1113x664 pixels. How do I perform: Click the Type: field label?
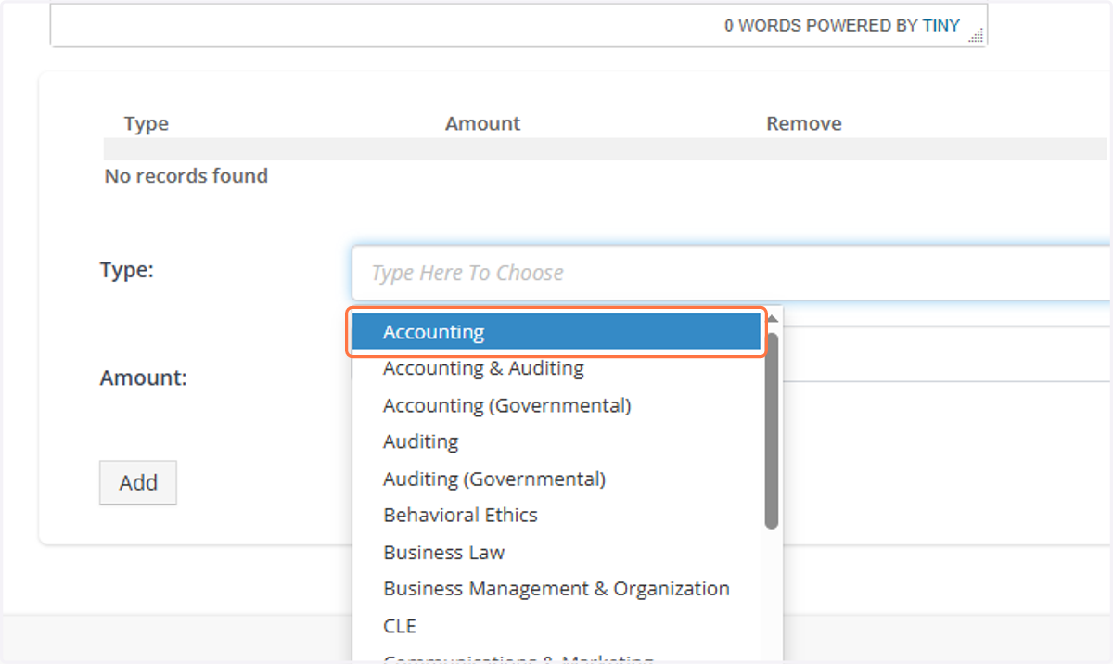point(127,270)
